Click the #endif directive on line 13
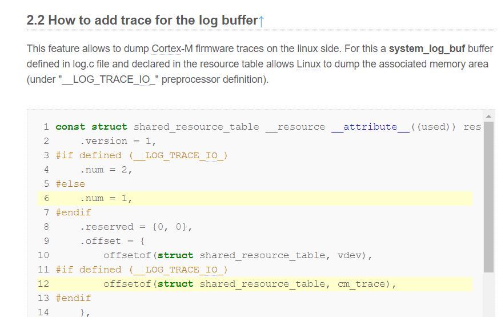Screen dimensions: 501x317 (x=74, y=298)
